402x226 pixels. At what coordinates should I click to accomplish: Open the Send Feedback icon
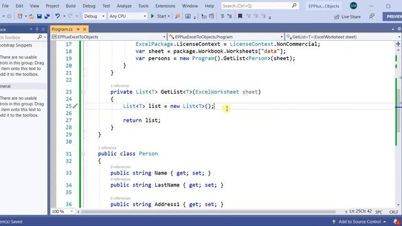372,16
